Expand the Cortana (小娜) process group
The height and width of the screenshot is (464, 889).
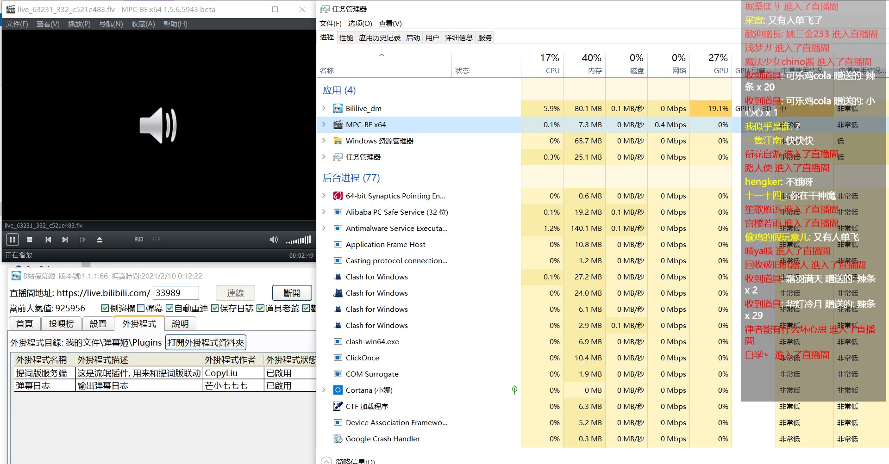[x=324, y=390]
